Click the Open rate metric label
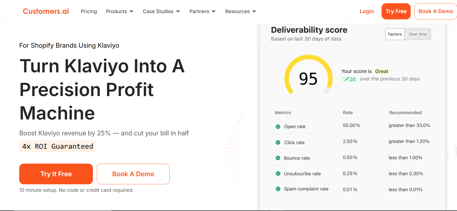 [295, 127]
